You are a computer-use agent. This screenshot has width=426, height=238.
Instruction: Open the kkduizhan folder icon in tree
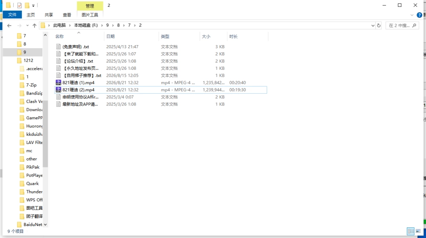22,135
